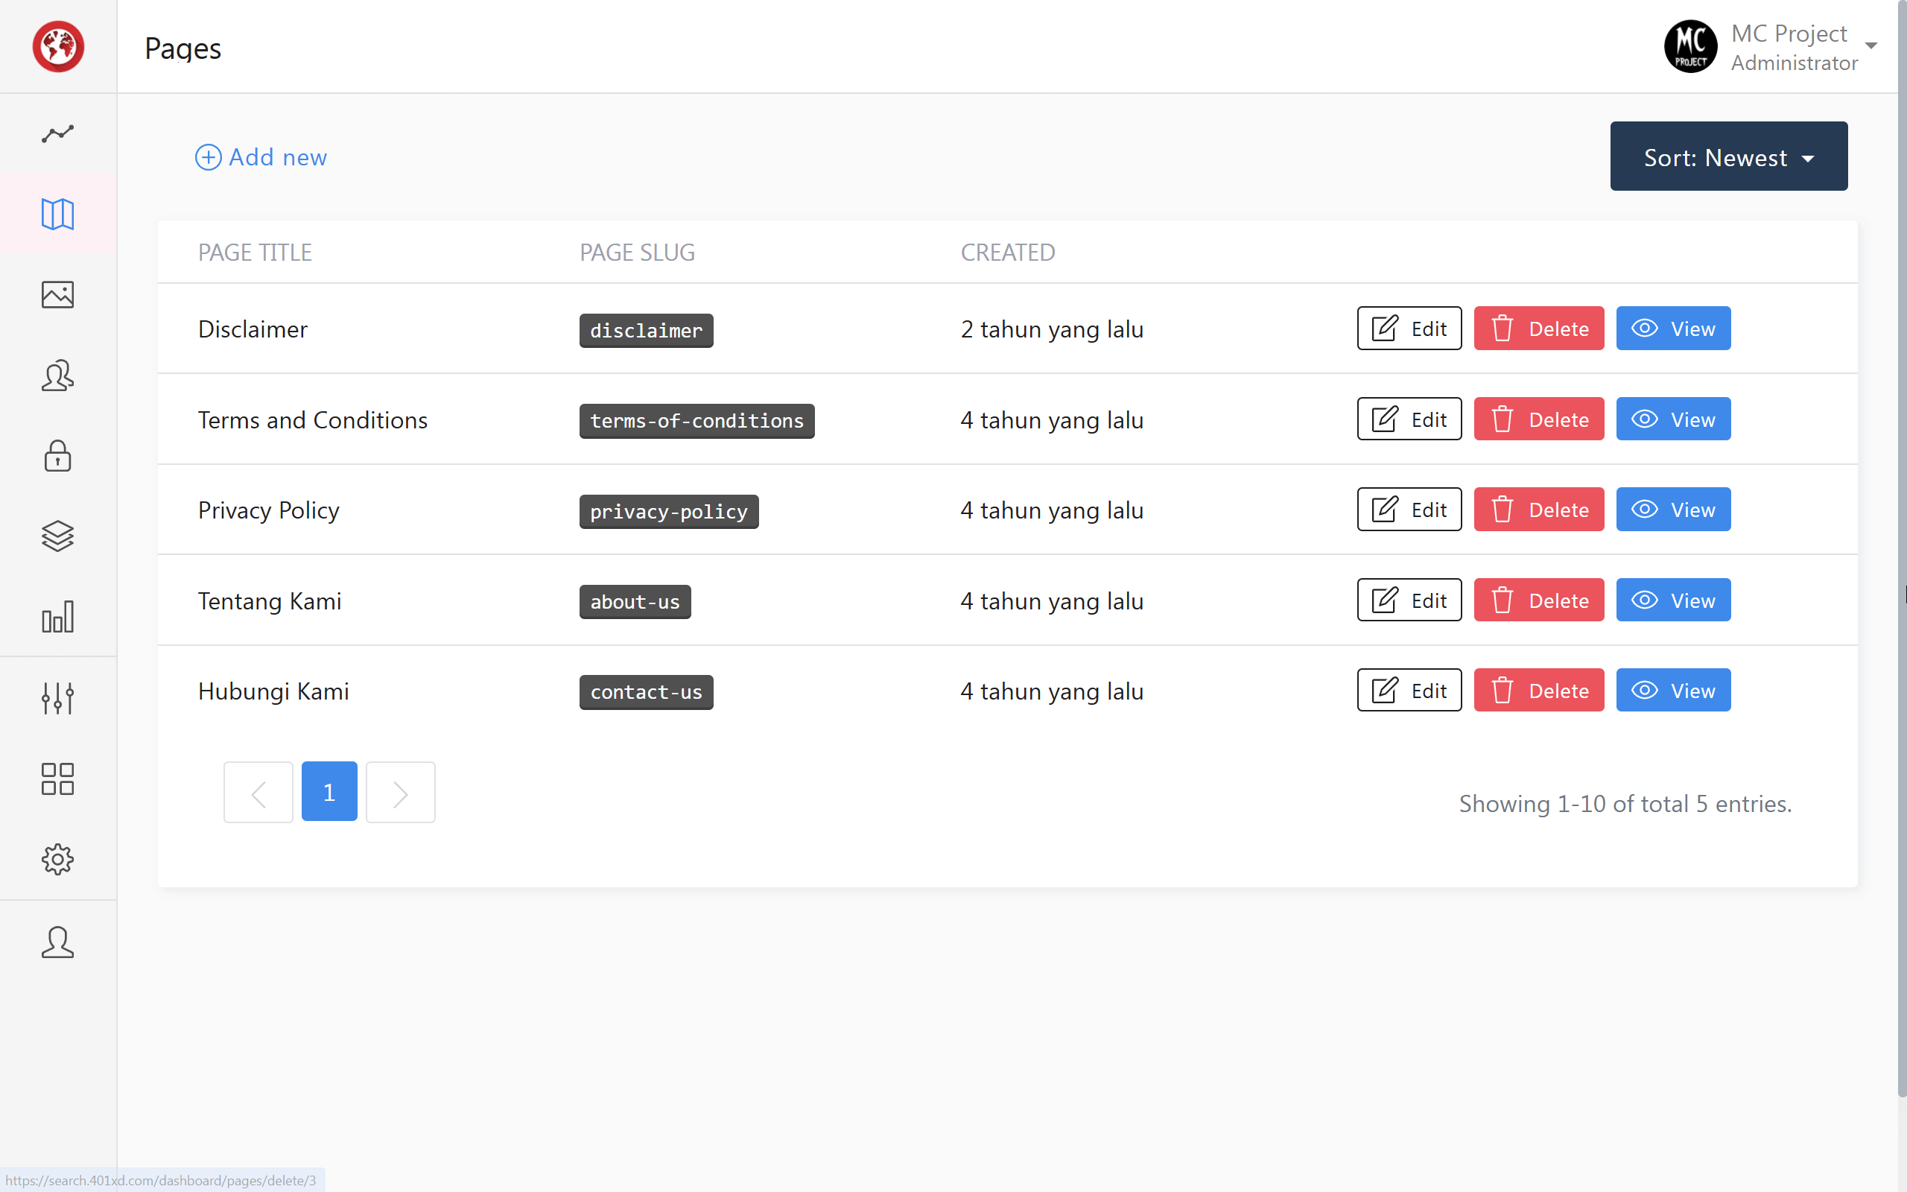The height and width of the screenshot is (1192, 1907).
Task: Open the users group sidebar icon
Action: click(57, 375)
